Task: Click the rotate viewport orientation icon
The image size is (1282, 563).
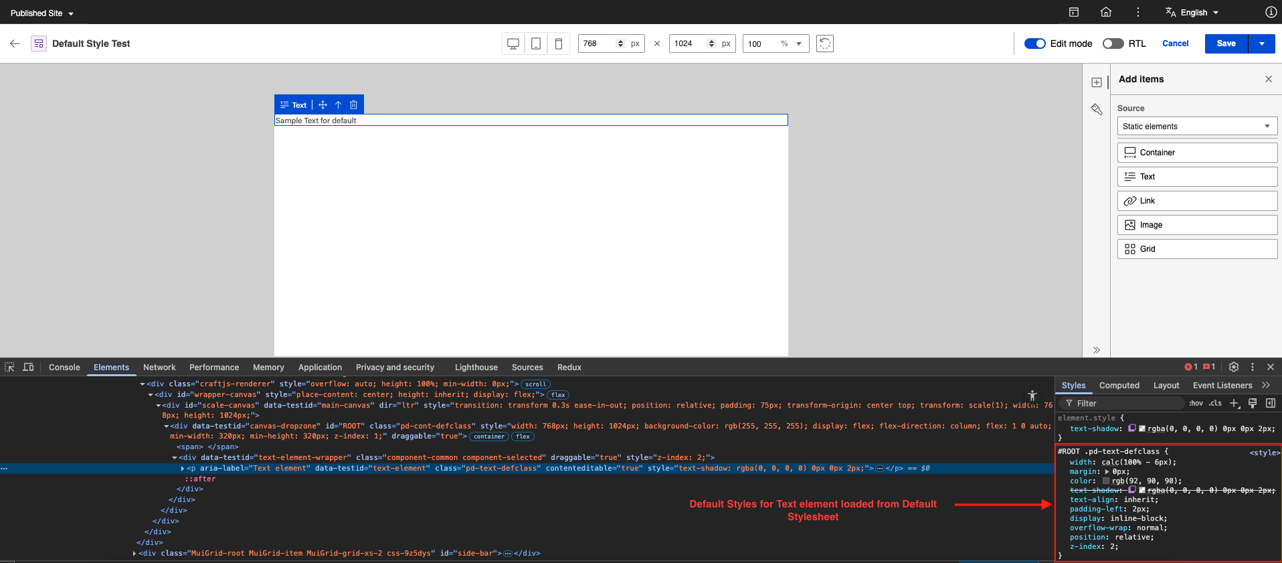Action: coord(825,44)
